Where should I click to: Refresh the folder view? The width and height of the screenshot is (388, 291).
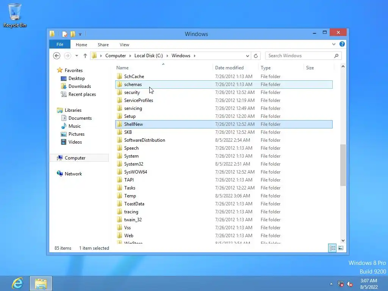coord(256,56)
